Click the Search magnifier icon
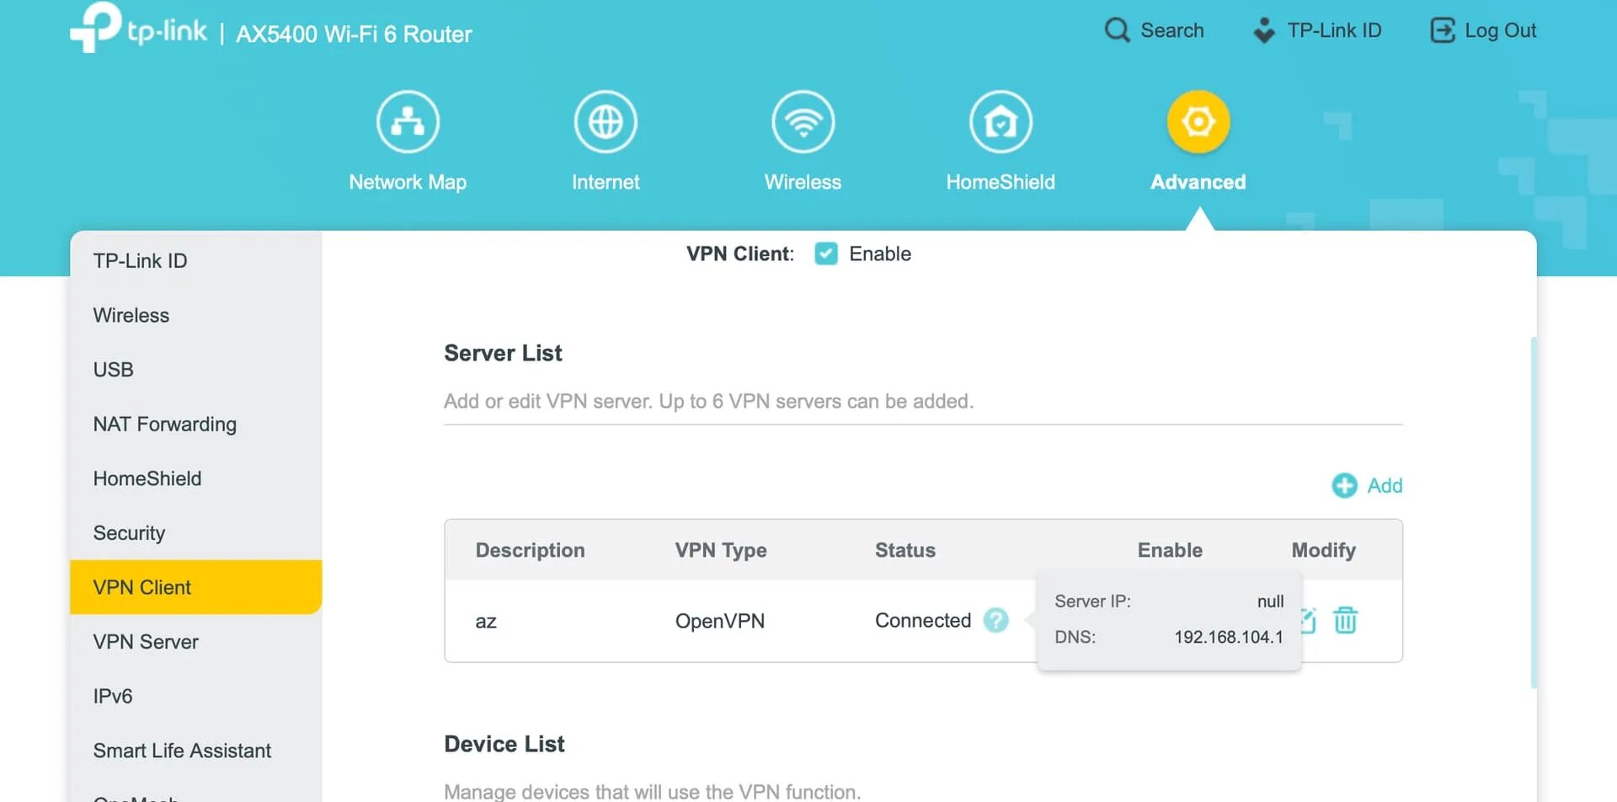This screenshot has width=1617, height=802. (1117, 30)
